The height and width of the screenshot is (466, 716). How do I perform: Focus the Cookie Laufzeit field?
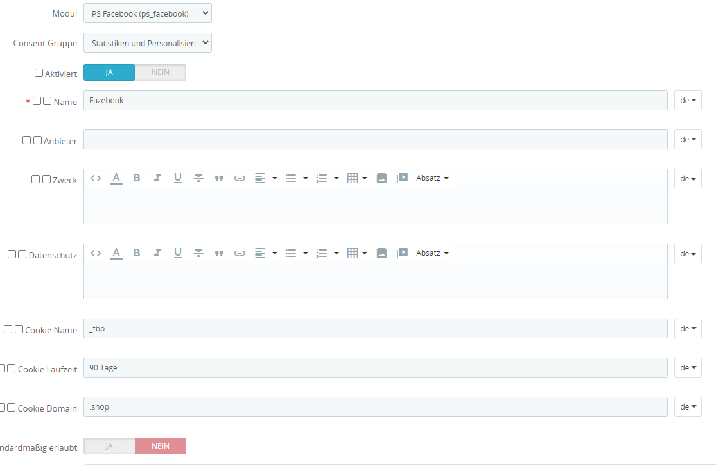coord(376,367)
